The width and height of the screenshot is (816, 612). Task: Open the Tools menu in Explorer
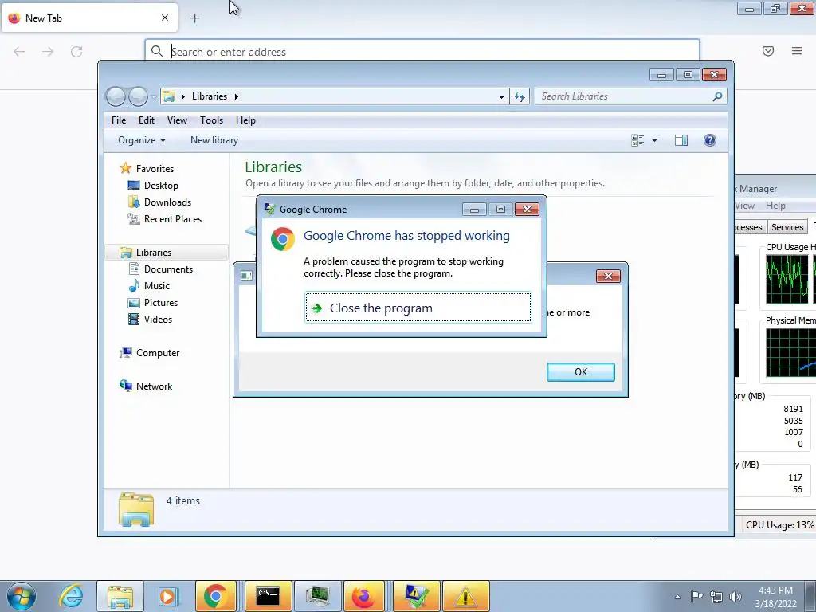pos(211,120)
